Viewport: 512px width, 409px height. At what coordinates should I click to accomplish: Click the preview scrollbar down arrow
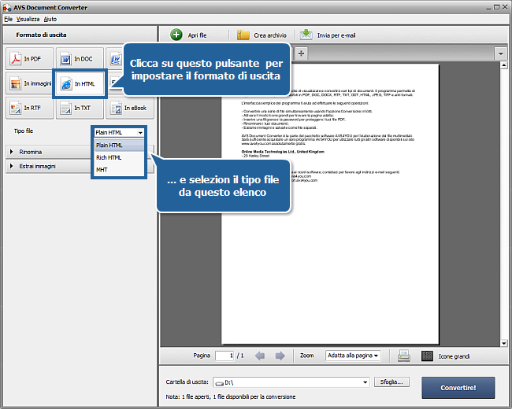pos(503,343)
